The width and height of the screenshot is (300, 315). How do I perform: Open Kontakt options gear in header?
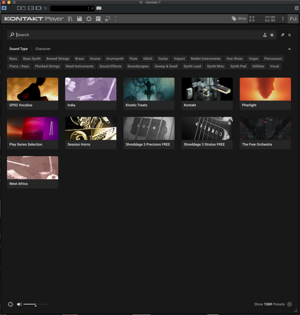tap(89, 19)
